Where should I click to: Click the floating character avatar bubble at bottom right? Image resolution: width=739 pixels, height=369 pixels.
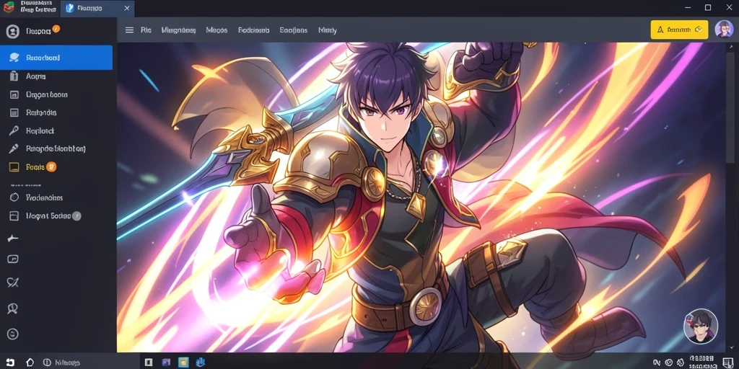pos(701,326)
